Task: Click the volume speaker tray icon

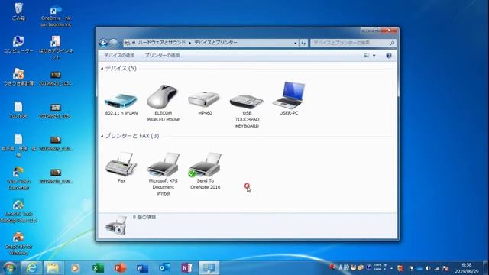Action: pos(428,268)
